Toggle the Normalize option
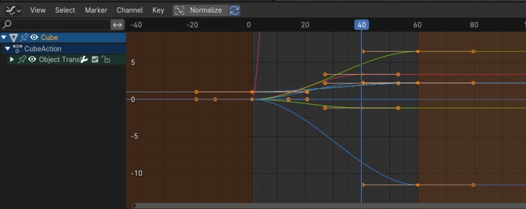Image resolution: width=526 pixels, height=209 pixels. (x=200, y=11)
